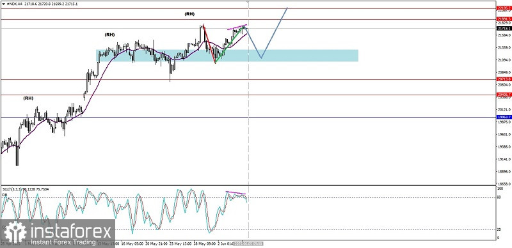Viewport: 512px width, 248px height.
Task: Select the red downward trend line
Action: coord(210,44)
